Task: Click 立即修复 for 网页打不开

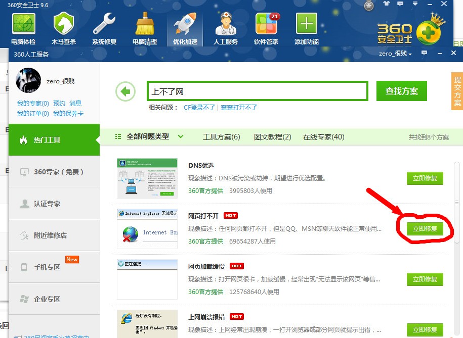Action: tap(425, 229)
